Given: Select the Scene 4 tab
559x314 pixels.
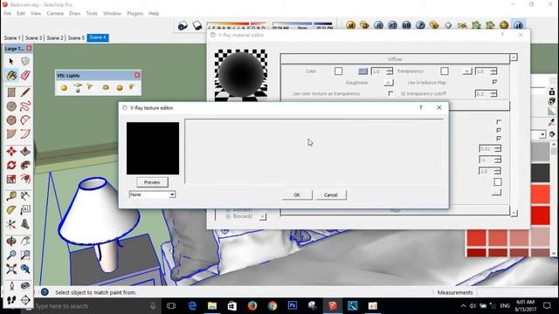Looking at the screenshot, I should 98,38.
